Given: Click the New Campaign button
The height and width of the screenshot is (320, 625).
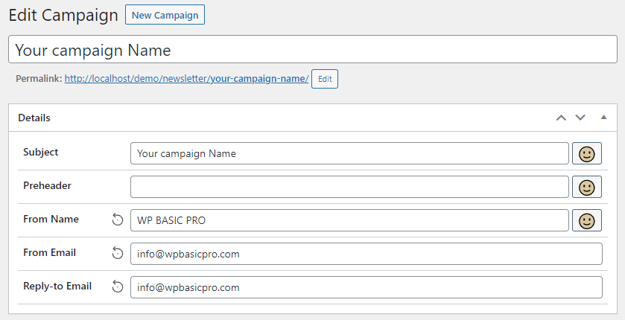Looking at the screenshot, I should pos(165,15).
